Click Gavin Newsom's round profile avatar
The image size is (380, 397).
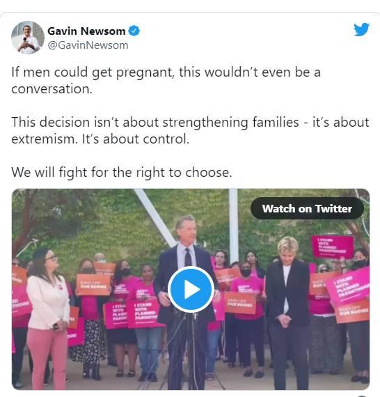28,38
